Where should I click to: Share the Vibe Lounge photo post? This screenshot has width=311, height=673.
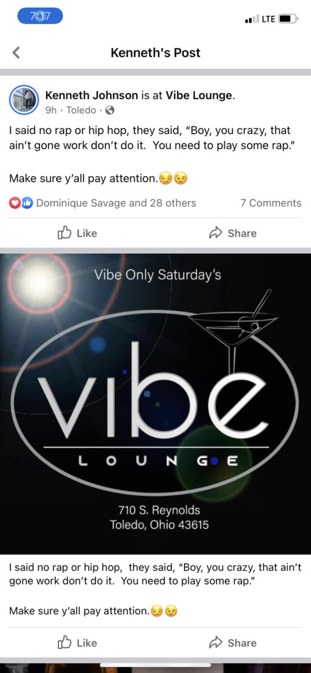[x=233, y=643]
